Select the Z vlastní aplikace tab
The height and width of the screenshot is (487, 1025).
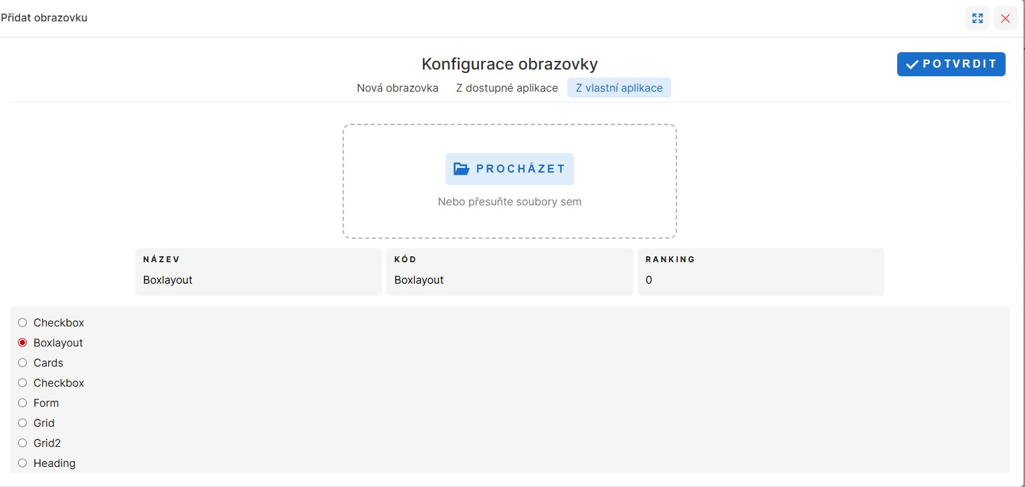(619, 88)
